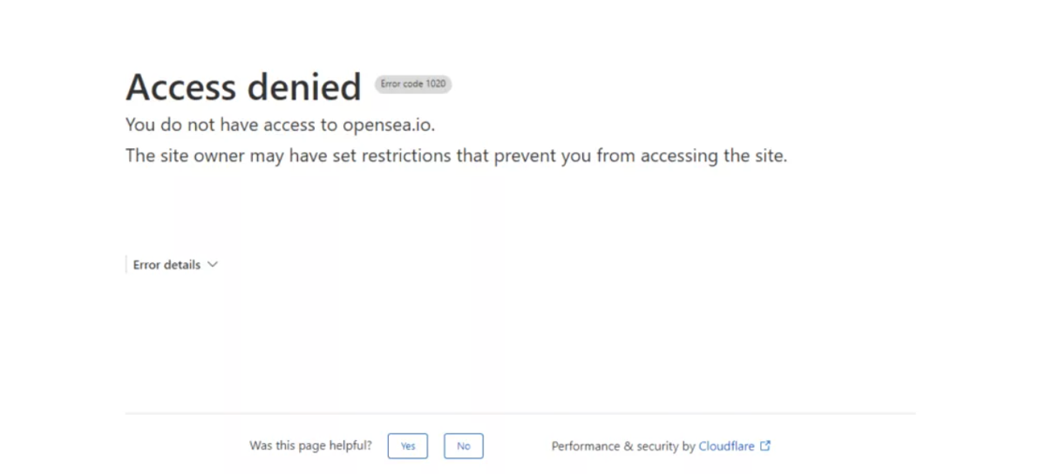Image resolution: width=1046 pixels, height=474 pixels.
Task: Expand the Error details section
Action: click(166, 265)
